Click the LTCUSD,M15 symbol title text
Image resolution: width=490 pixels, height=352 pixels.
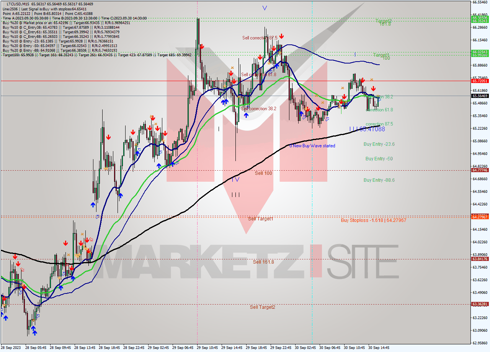tap(17, 4)
